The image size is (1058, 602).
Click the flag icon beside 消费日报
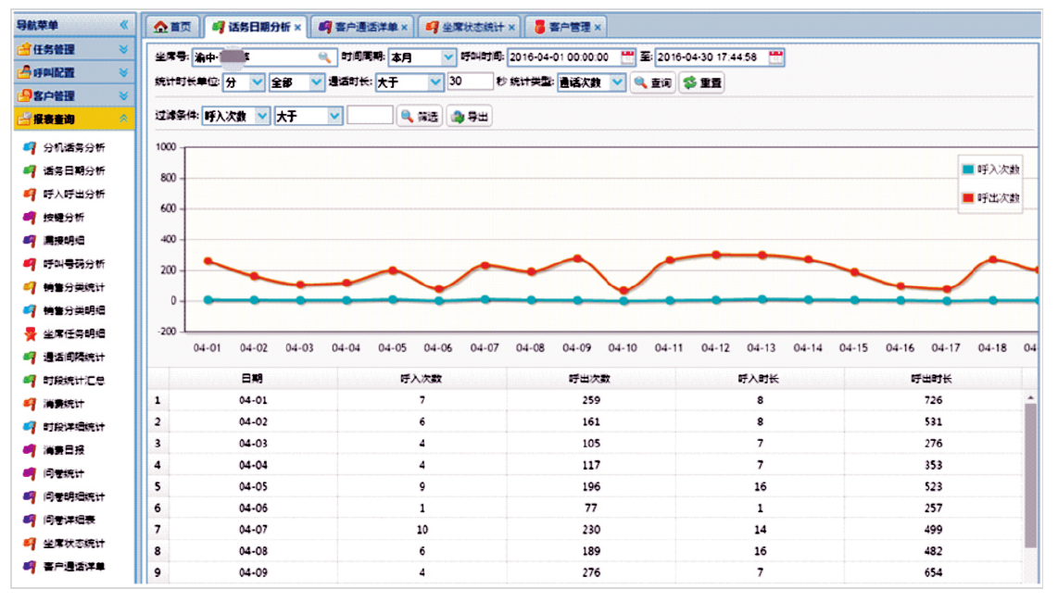pos(29,450)
